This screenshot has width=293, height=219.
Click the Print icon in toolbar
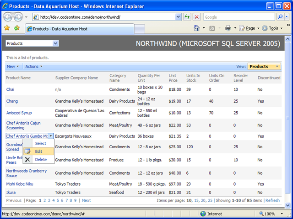pyautogui.click(x=228, y=28)
